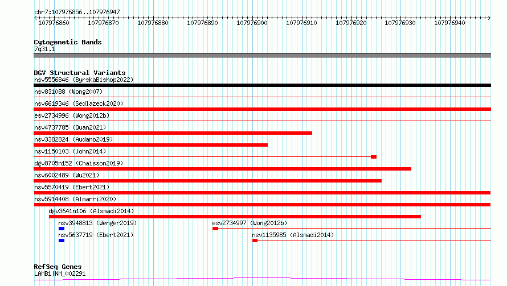Select the thick red nsv6619346 variant bar
The width and height of the screenshot is (507, 286).
[x=262, y=109]
